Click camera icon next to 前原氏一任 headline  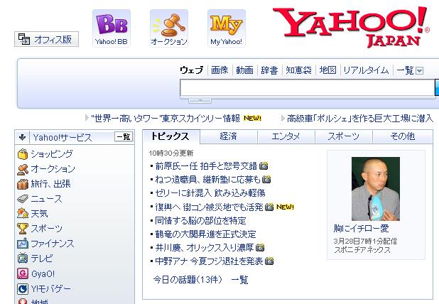[264, 166]
